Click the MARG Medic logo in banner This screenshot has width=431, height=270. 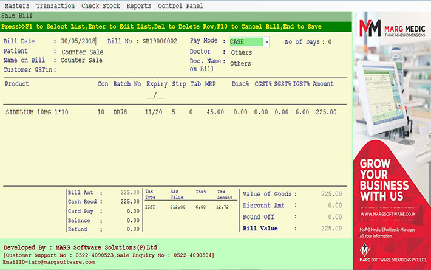point(392,29)
